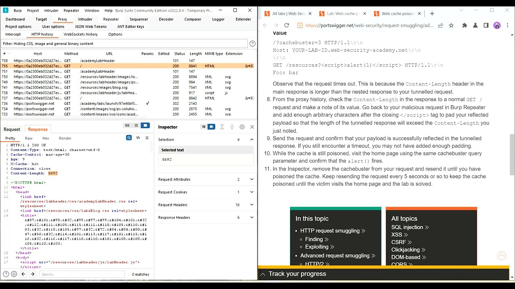View response in Render mode
This screenshot has width=515, height=289.
pos(65,138)
